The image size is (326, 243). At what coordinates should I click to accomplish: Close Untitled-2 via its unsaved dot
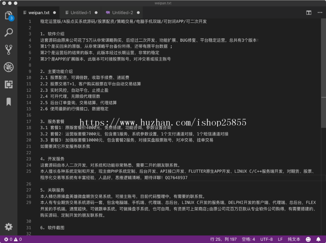[138, 13]
